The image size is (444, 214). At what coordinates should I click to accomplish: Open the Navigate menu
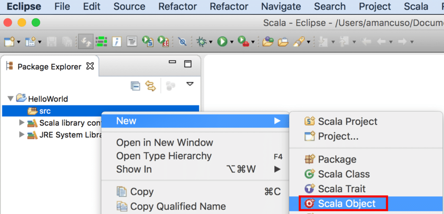(281, 6)
